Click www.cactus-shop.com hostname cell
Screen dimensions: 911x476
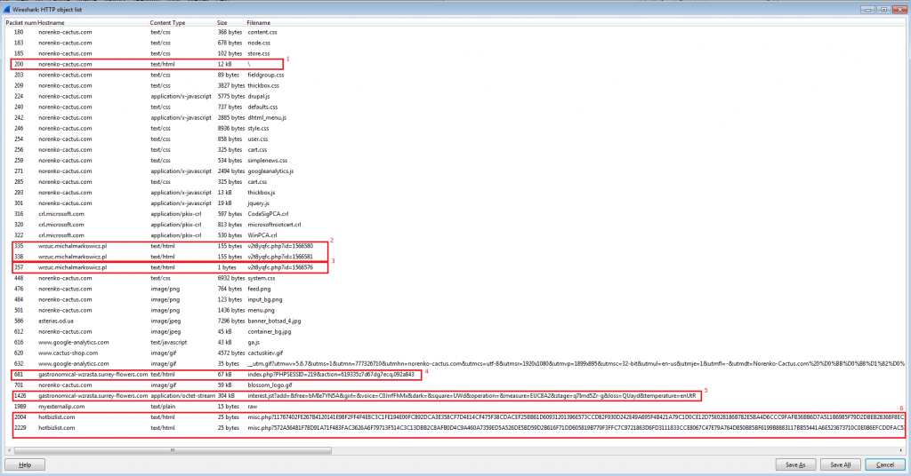coord(68,353)
